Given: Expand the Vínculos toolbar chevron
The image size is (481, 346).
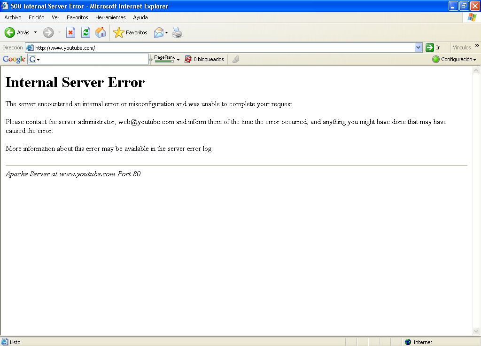Looking at the screenshot, I should point(477,46).
